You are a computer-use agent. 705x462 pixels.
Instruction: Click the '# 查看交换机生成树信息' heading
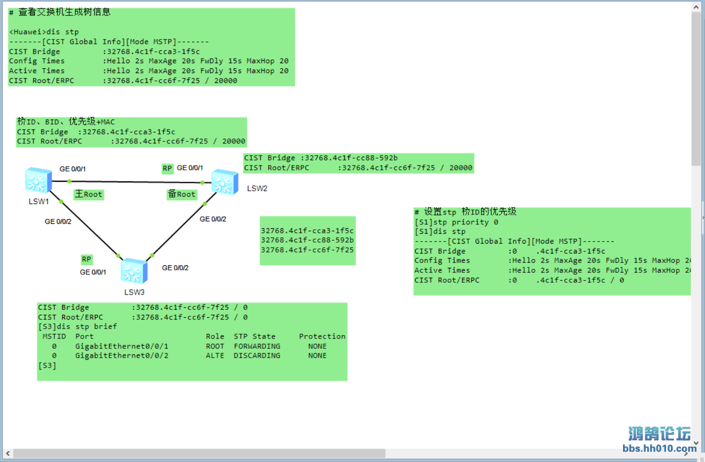60,12
